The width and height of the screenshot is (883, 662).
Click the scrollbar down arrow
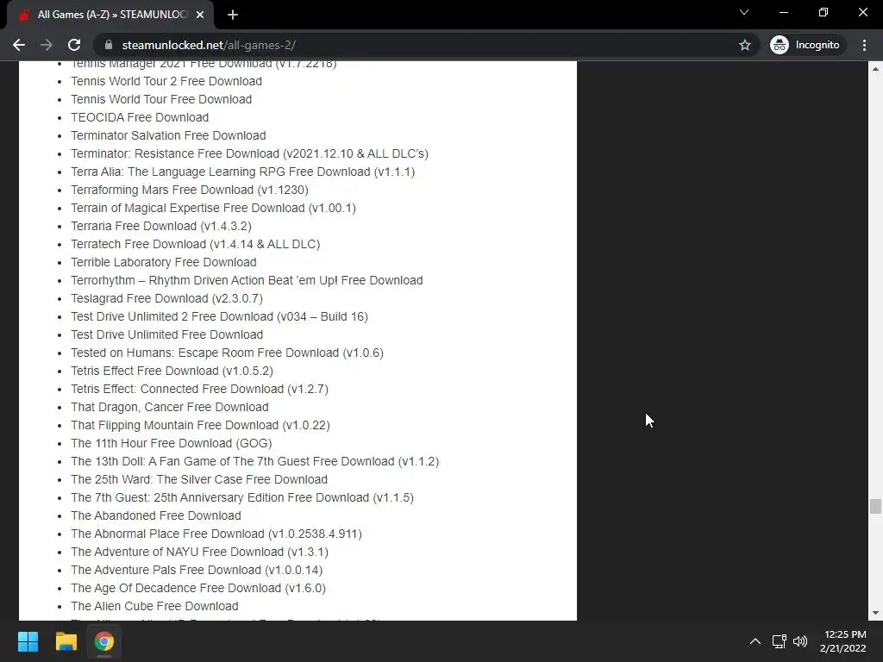pos(875,613)
